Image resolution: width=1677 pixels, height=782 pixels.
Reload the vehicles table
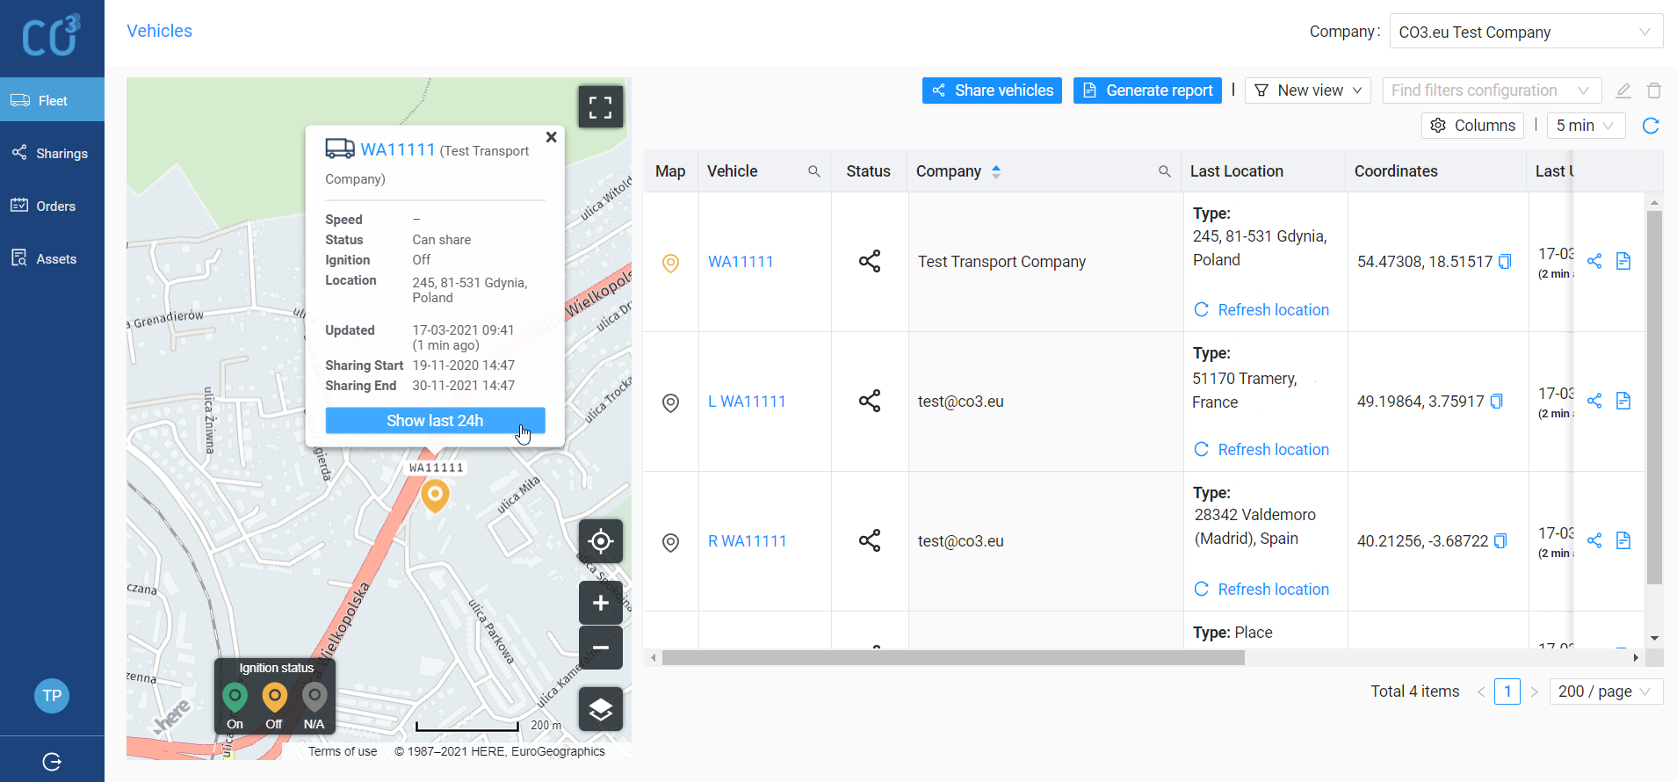click(x=1651, y=126)
